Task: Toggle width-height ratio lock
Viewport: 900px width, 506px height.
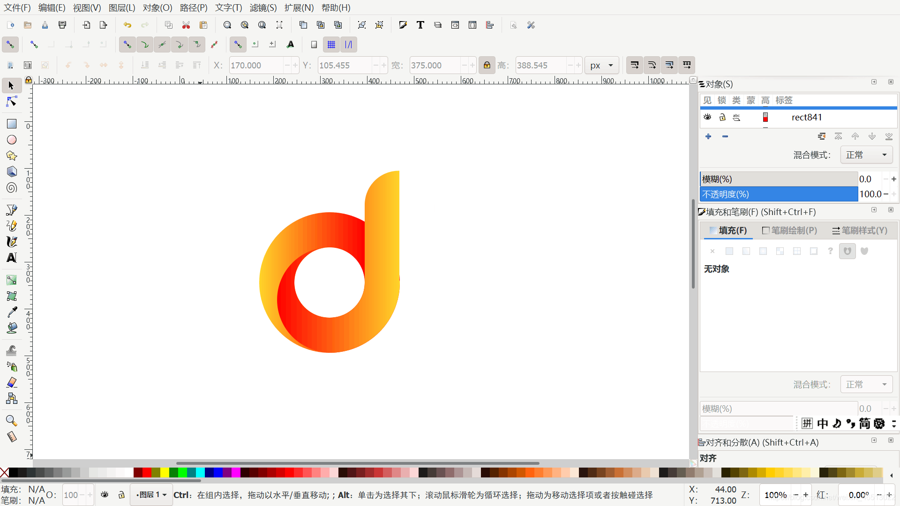Action: tap(487, 65)
